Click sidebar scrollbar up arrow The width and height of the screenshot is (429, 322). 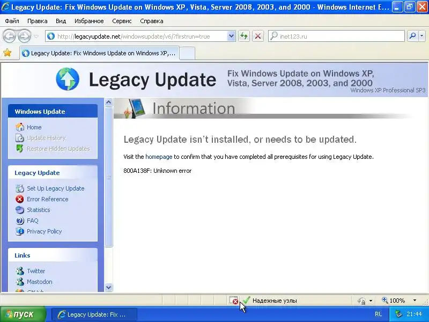pos(109,102)
